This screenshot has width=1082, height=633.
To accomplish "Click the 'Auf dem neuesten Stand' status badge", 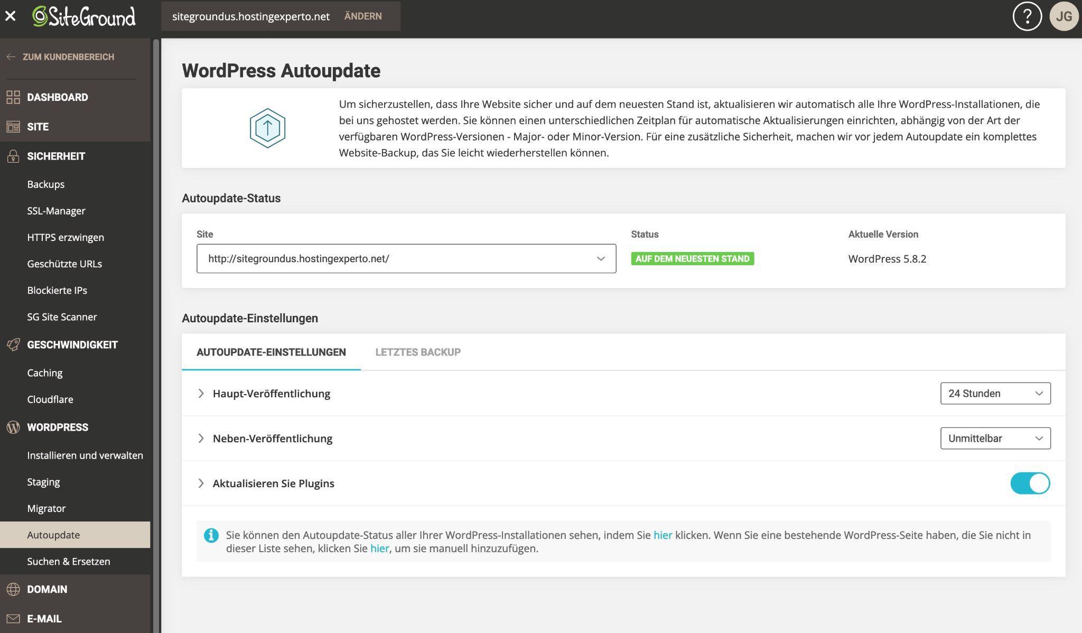I will [692, 258].
